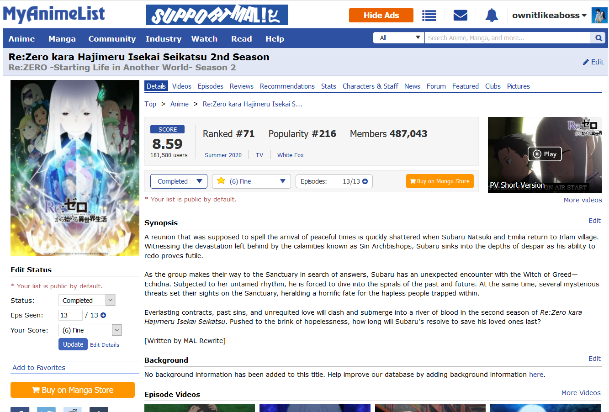This screenshot has height=412, width=609.
Task: Increment episodes with plus icon next to 13/13
Action: point(365,181)
